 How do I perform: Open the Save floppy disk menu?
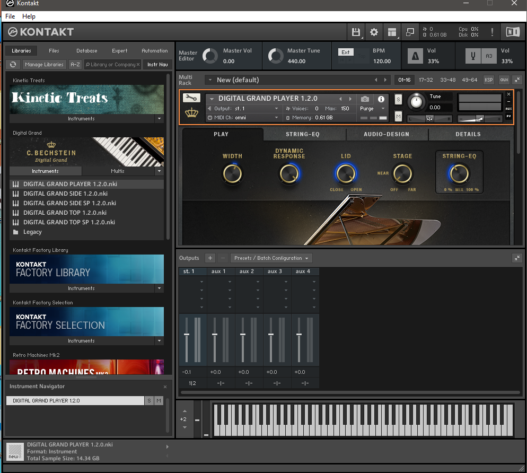click(356, 32)
